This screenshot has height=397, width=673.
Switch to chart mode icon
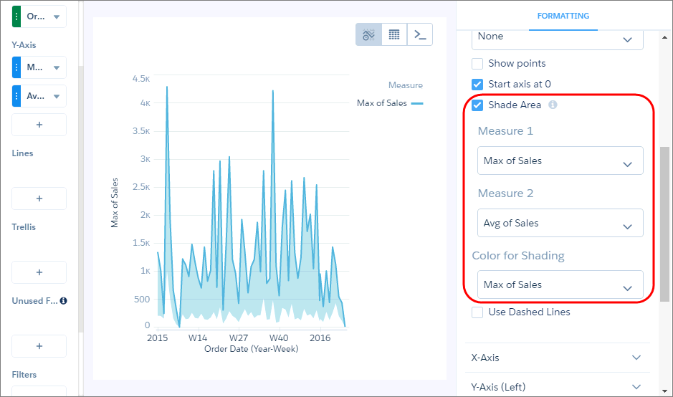tap(368, 34)
